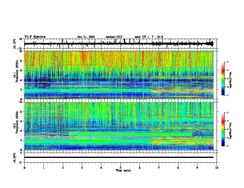This screenshot has height=188, width=244.
Task: Click the "VLF Spectra" title text
Action: pos(35,37)
